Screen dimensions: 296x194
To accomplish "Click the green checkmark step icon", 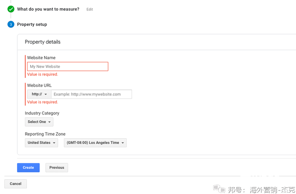I will (11, 9).
